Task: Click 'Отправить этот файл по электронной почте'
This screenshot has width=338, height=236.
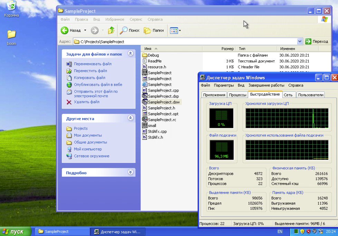Action: pyautogui.click(x=96, y=94)
